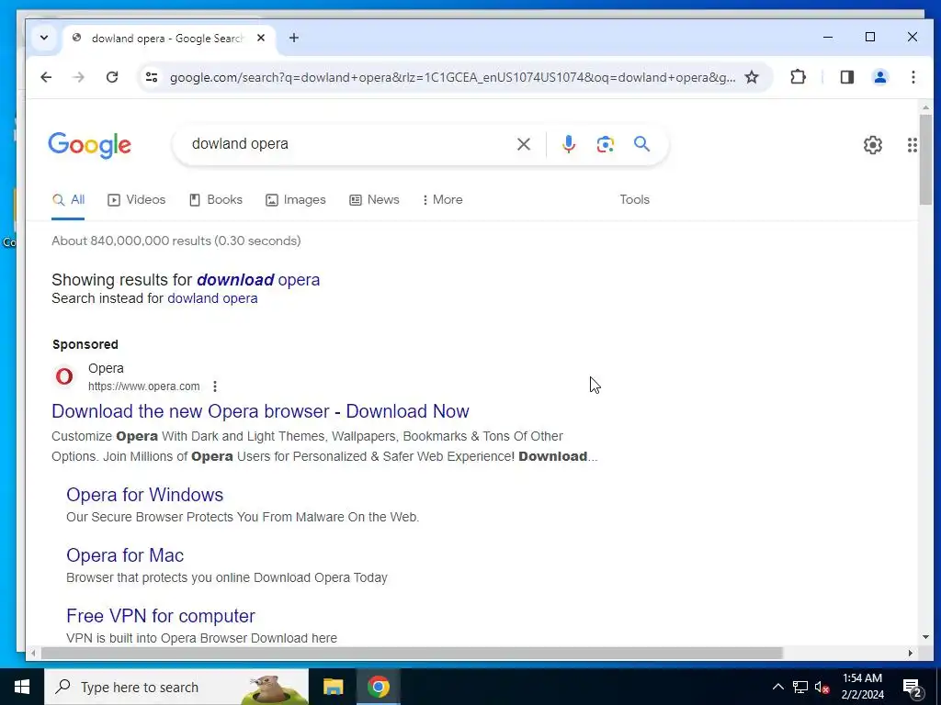Open network status tray icon
The width and height of the screenshot is (941, 705).
[x=800, y=687]
